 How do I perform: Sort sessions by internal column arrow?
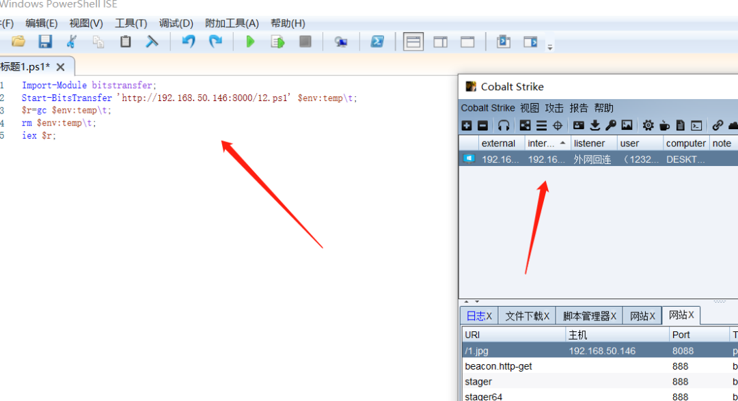(547, 143)
